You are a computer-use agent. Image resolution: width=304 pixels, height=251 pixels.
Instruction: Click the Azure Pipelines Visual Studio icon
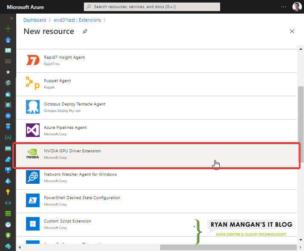point(33,130)
